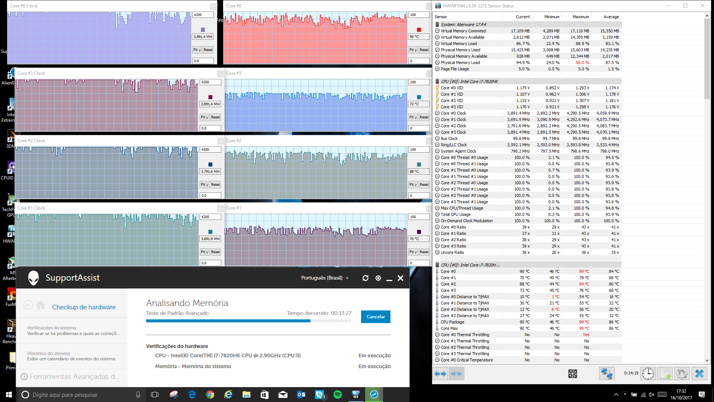Image resolution: width=714 pixels, height=402 pixels.
Task: Click maroon color swatch in Core #3 Clock graph
Action: (210, 97)
